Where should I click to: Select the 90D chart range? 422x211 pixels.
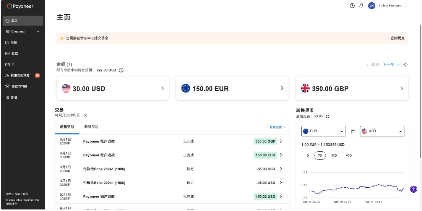tap(349, 156)
